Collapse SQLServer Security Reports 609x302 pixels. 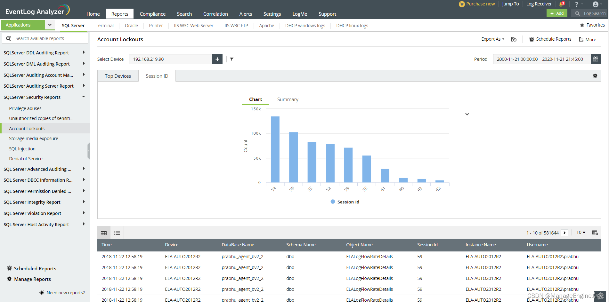tap(84, 97)
